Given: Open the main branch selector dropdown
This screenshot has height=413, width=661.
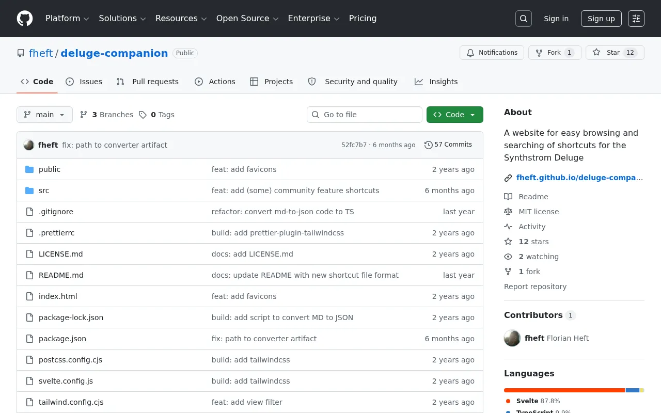Looking at the screenshot, I should click(44, 115).
